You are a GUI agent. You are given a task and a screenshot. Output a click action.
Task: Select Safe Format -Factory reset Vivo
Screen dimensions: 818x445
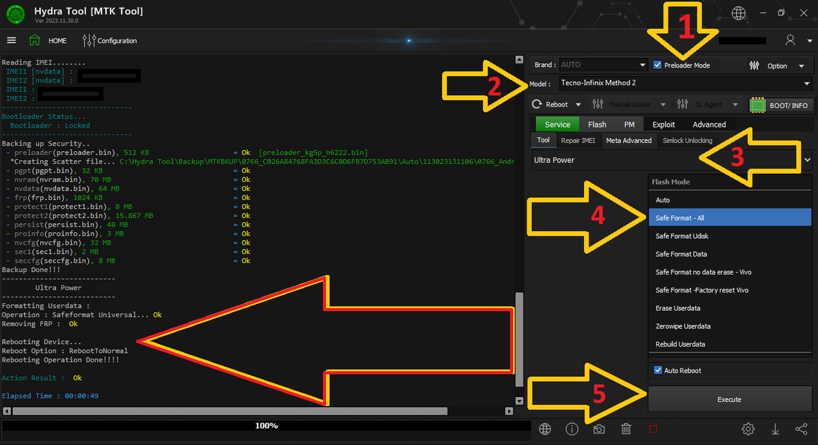(730, 290)
